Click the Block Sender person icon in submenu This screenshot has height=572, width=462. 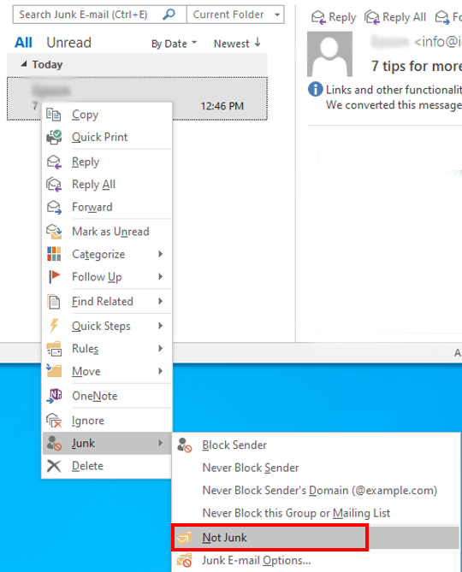point(184,445)
